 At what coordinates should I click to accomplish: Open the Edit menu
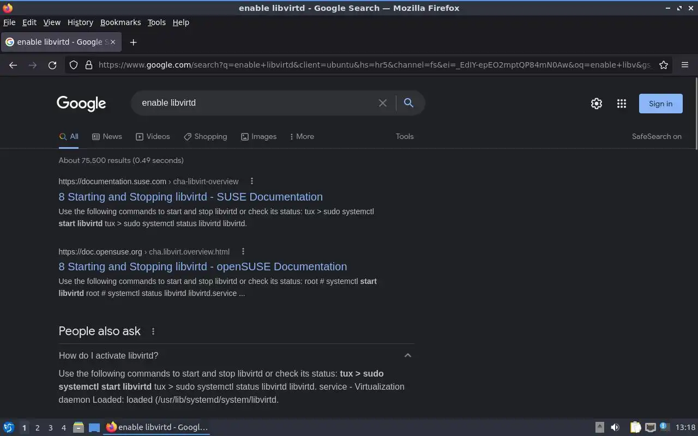point(29,22)
